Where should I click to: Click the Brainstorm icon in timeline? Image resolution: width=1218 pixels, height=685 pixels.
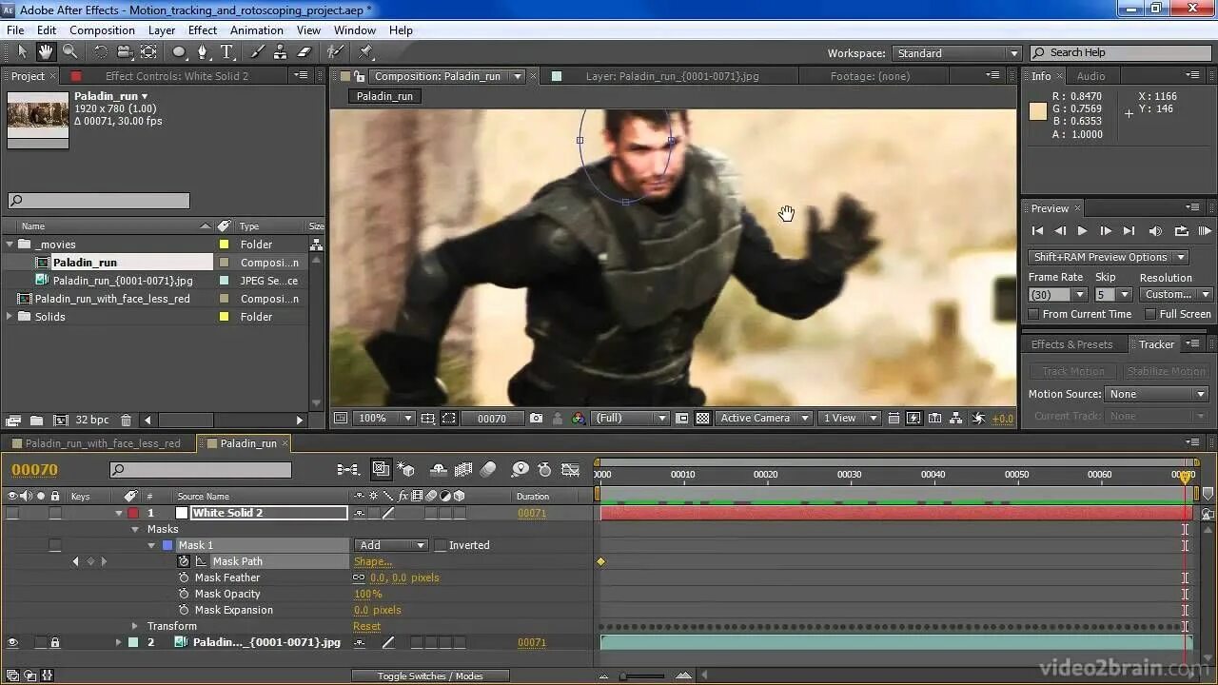[521, 469]
